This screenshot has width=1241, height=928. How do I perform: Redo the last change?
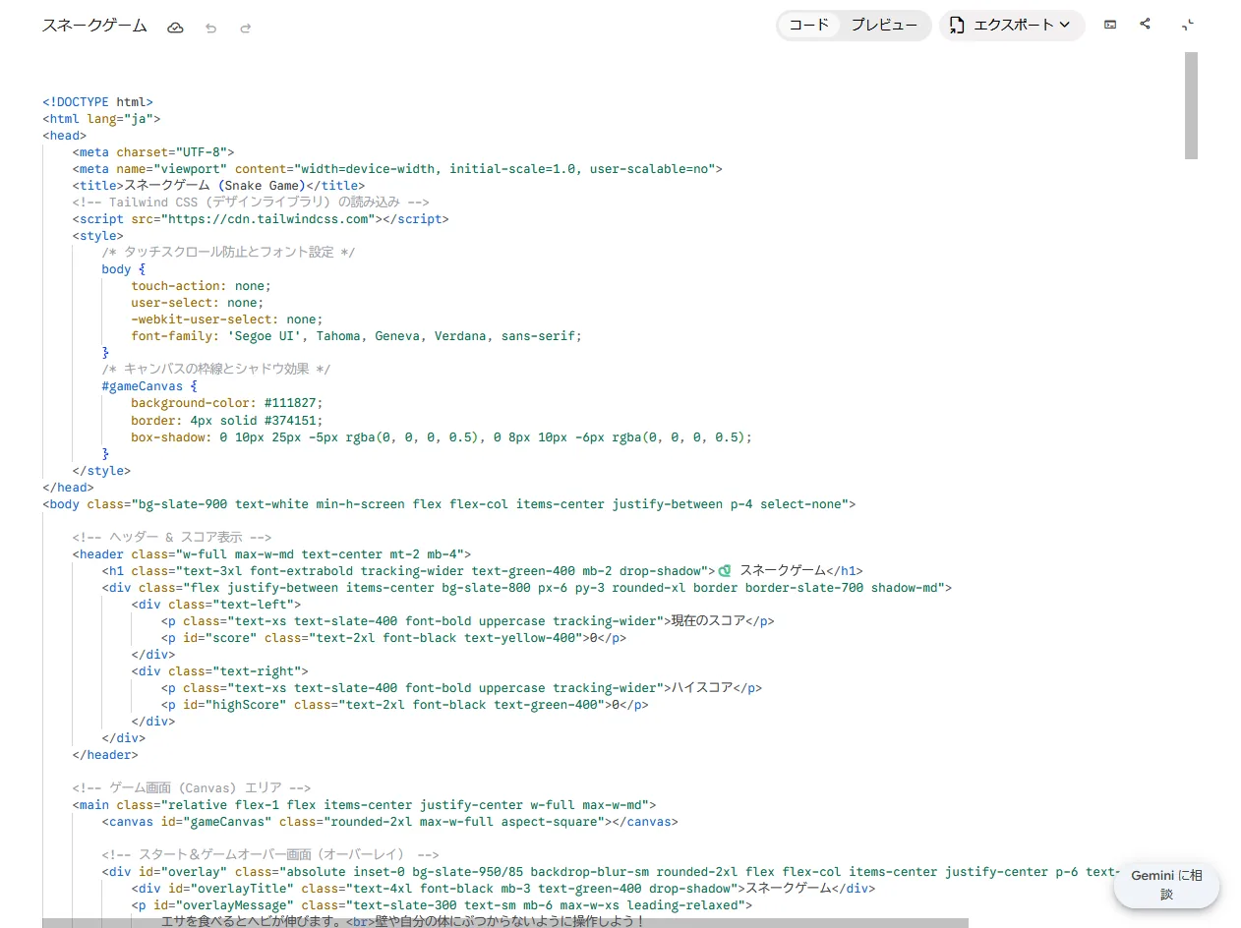click(246, 28)
